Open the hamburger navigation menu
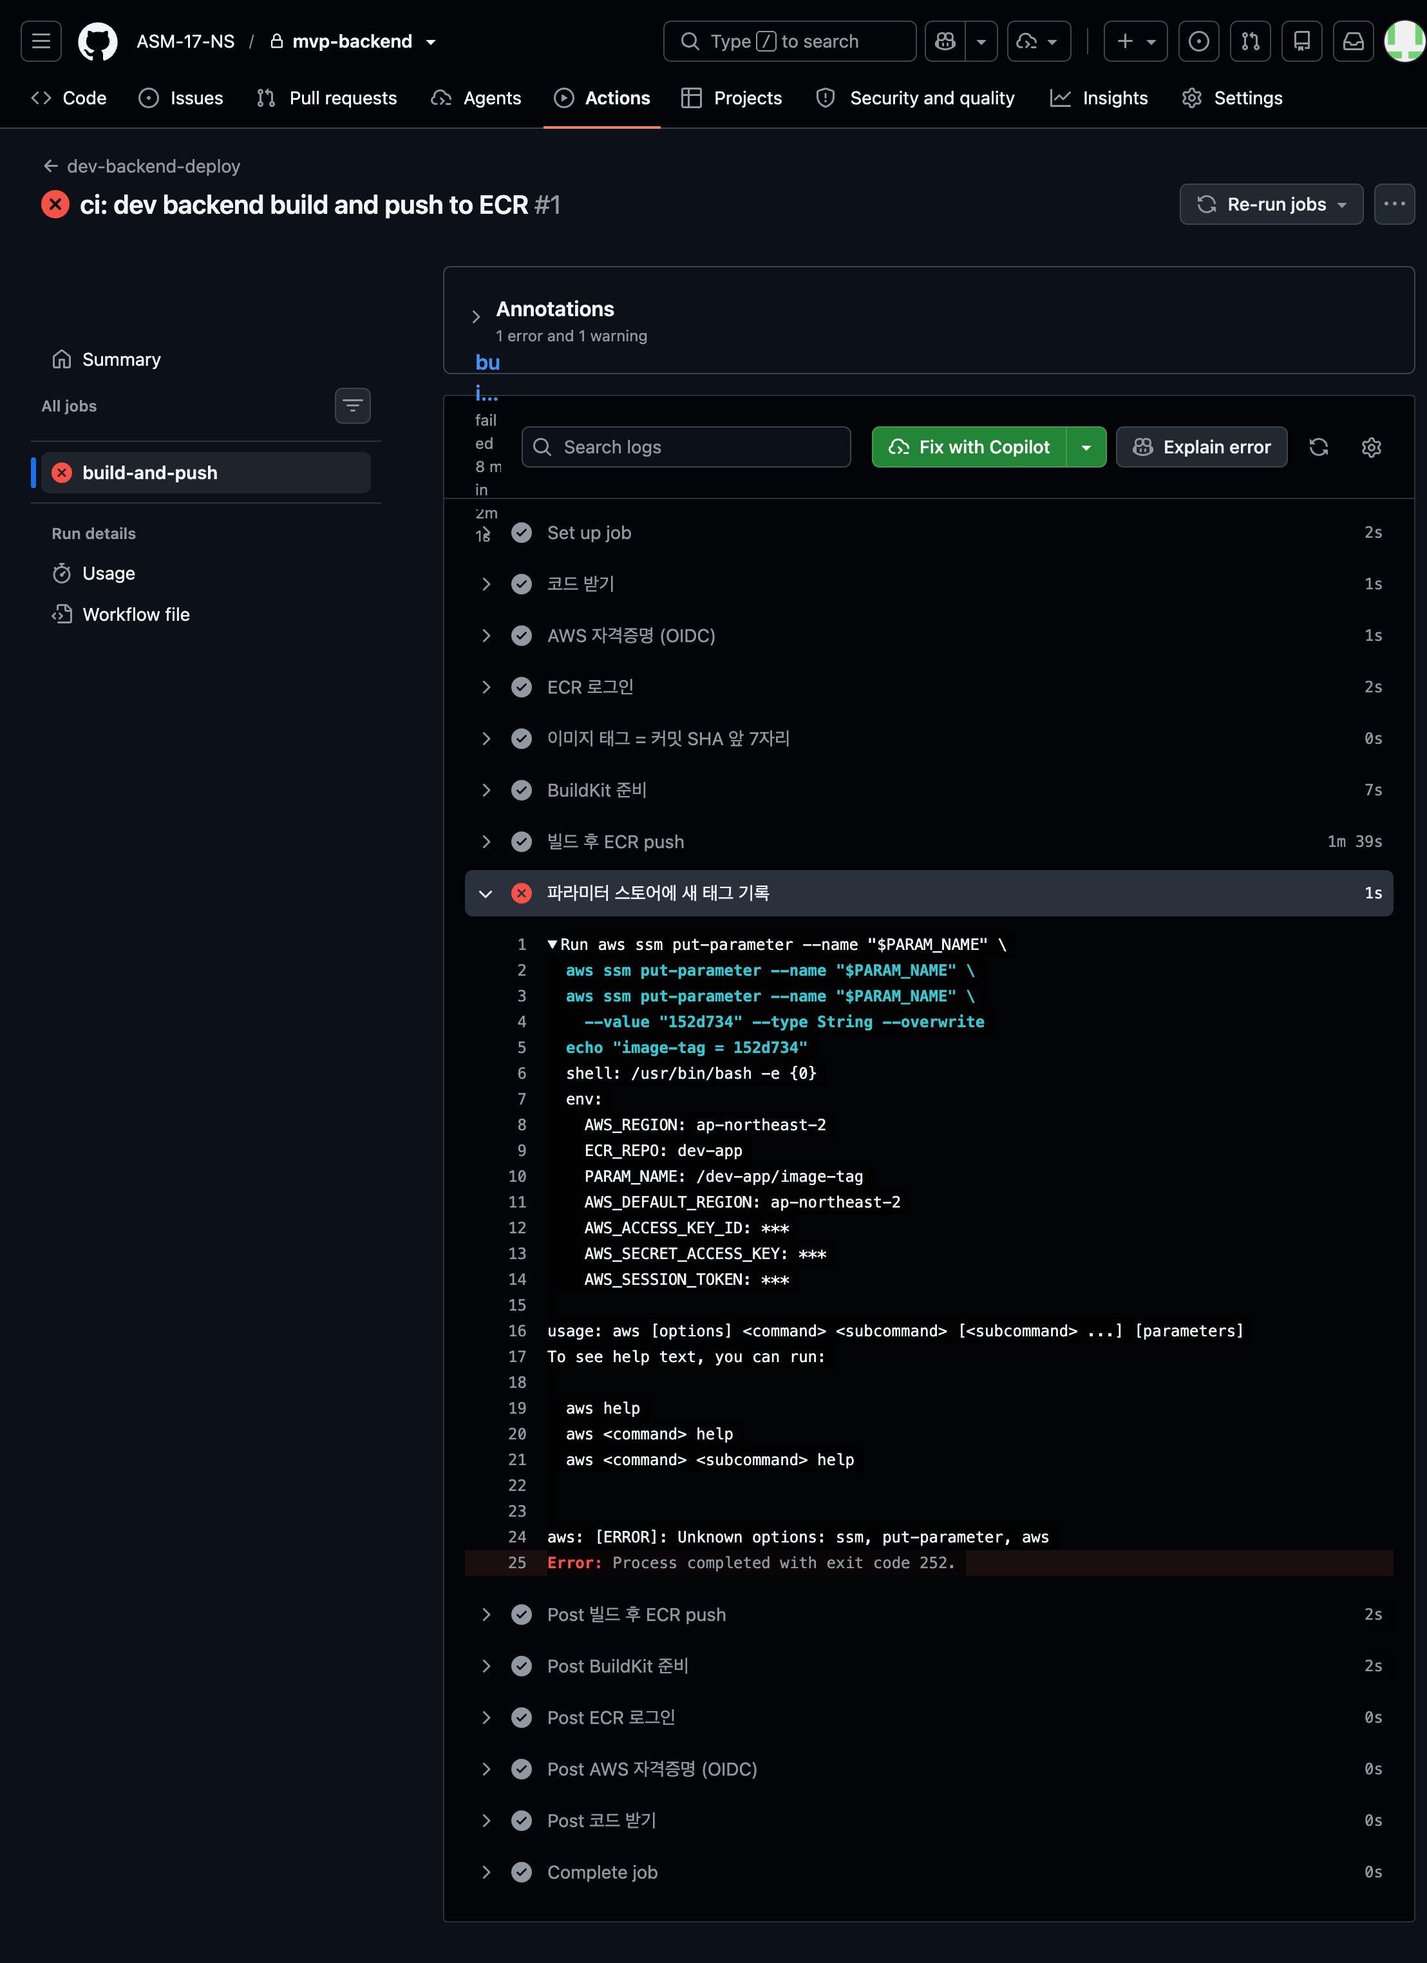Viewport: 1427px width, 1963px height. (x=41, y=41)
